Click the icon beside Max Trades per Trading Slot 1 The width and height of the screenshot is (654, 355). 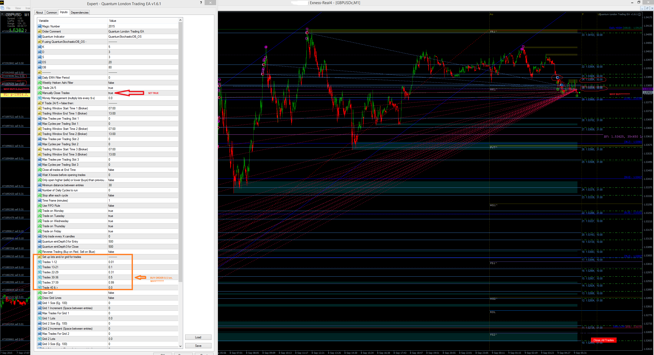click(39, 119)
